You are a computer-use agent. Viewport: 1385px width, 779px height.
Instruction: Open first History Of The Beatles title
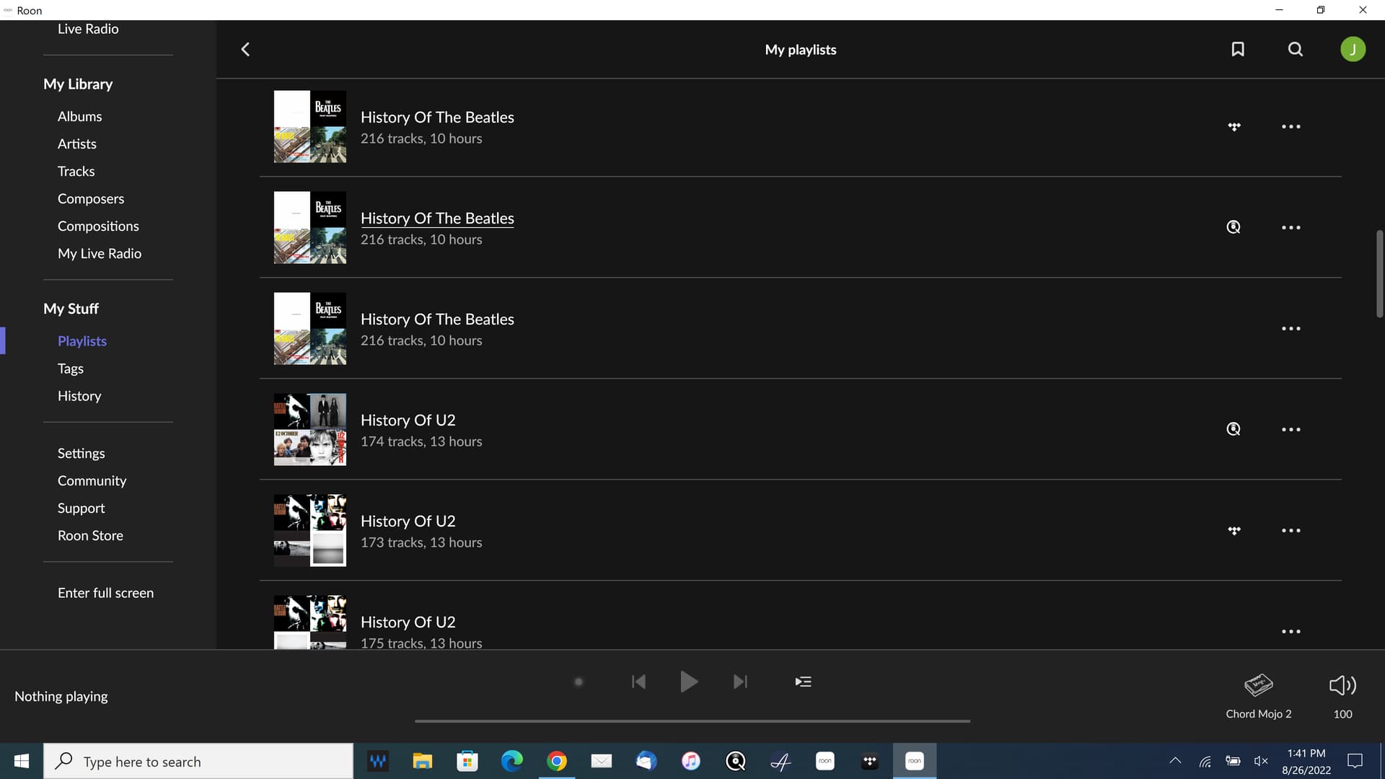[437, 118]
